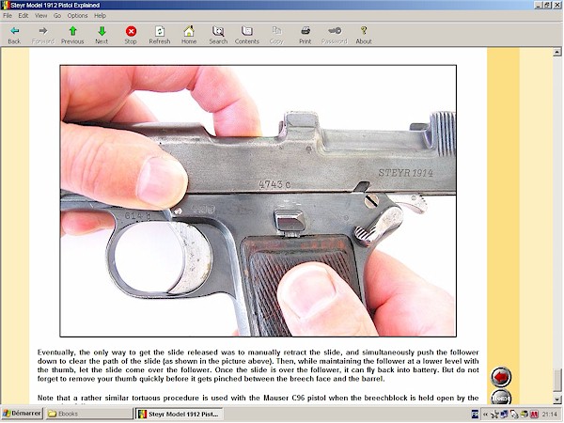The width and height of the screenshot is (564, 423).
Task: Click the vertical scrollbar thumb
Action: pos(557,380)
